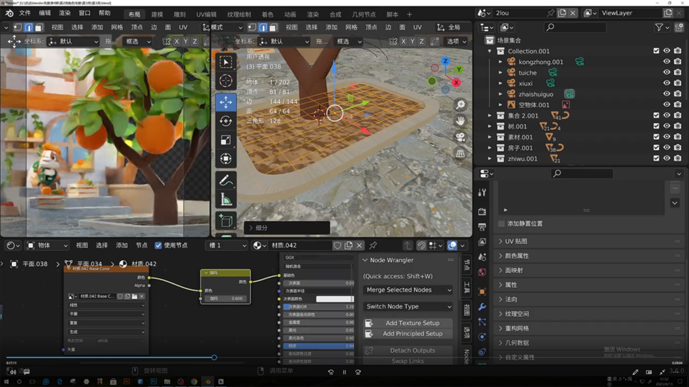
Task: Click the camera view icon in viewport
Action: coord(460,137)
